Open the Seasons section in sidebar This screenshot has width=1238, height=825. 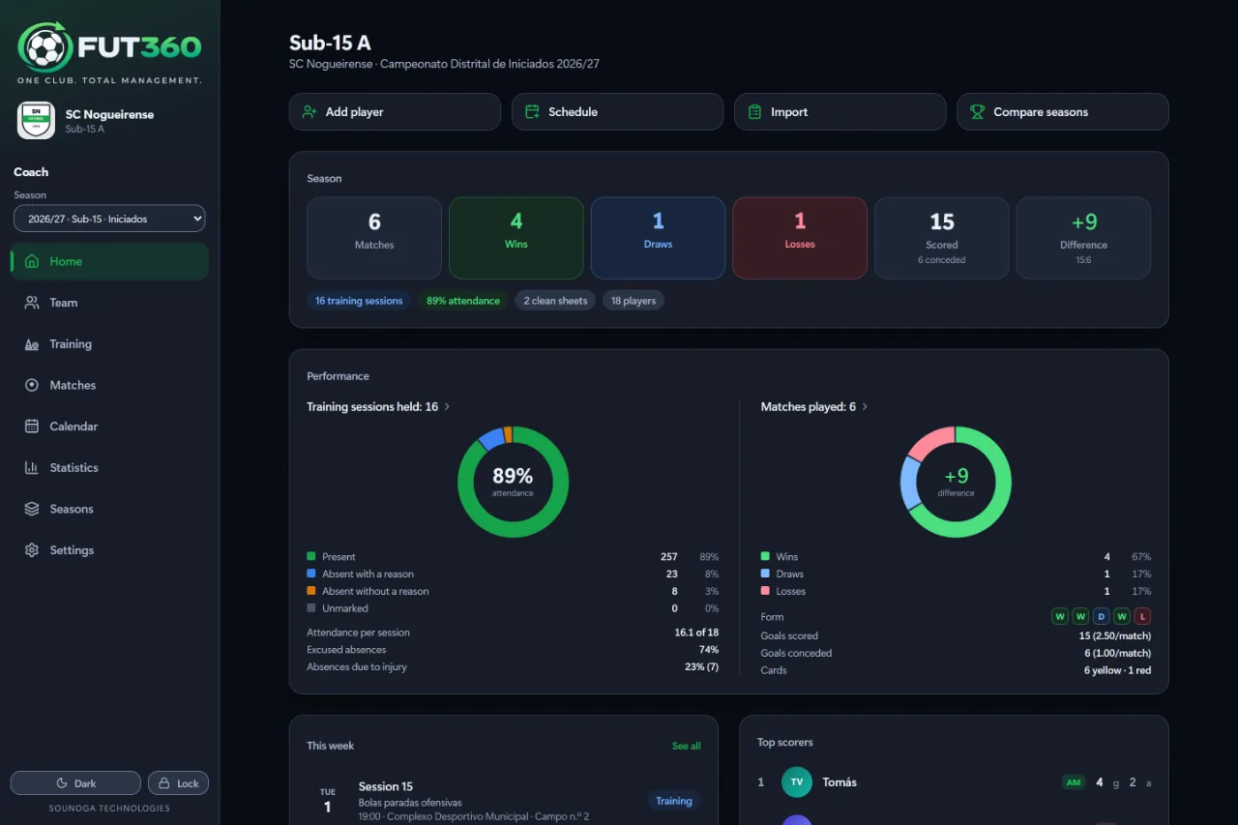coord(109,509)
